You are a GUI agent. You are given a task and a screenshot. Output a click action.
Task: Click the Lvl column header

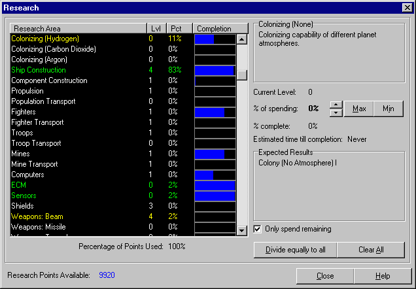point(156,28)
